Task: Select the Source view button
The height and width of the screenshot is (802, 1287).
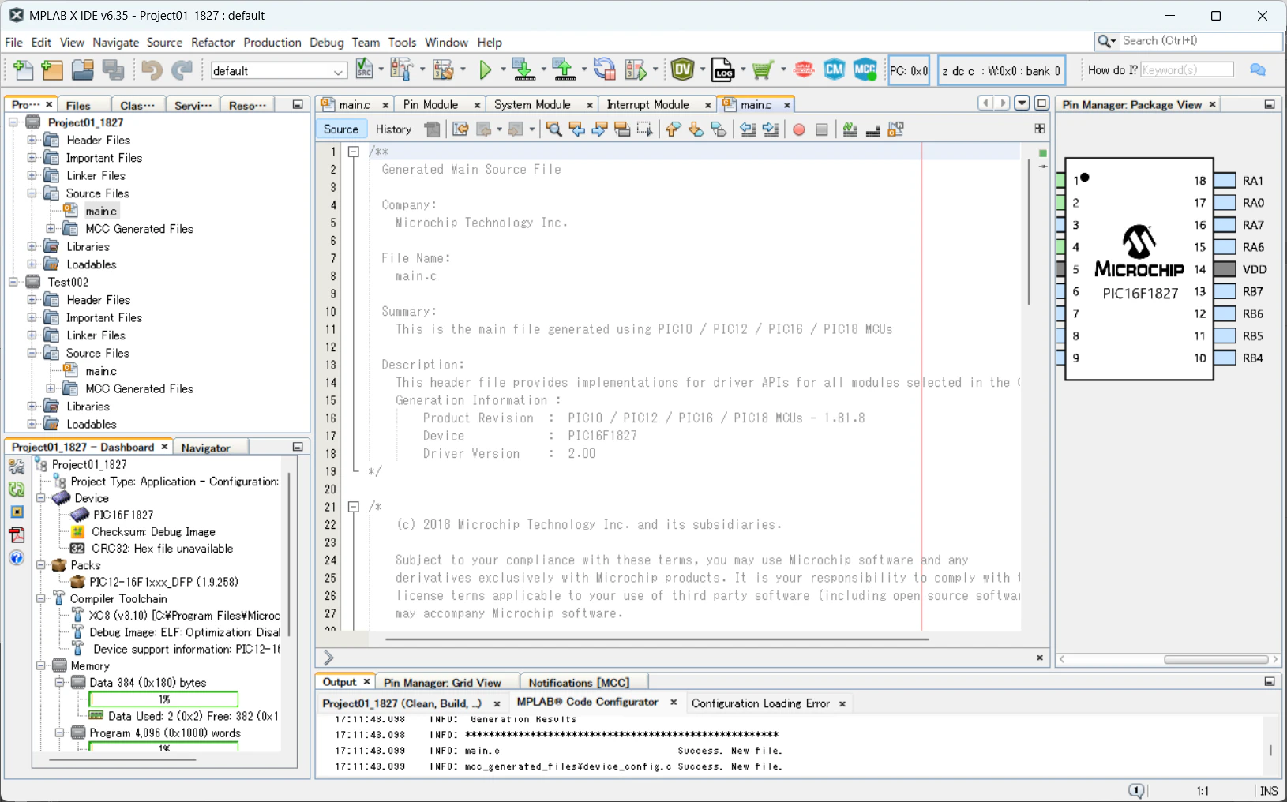Action: point(340,129)
